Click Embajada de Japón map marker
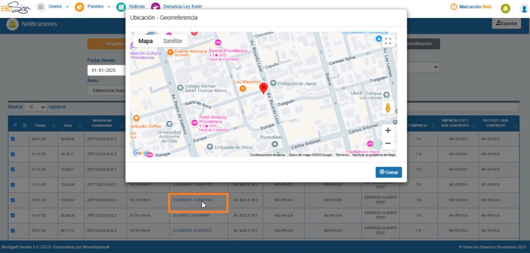 tap(273, 83)
